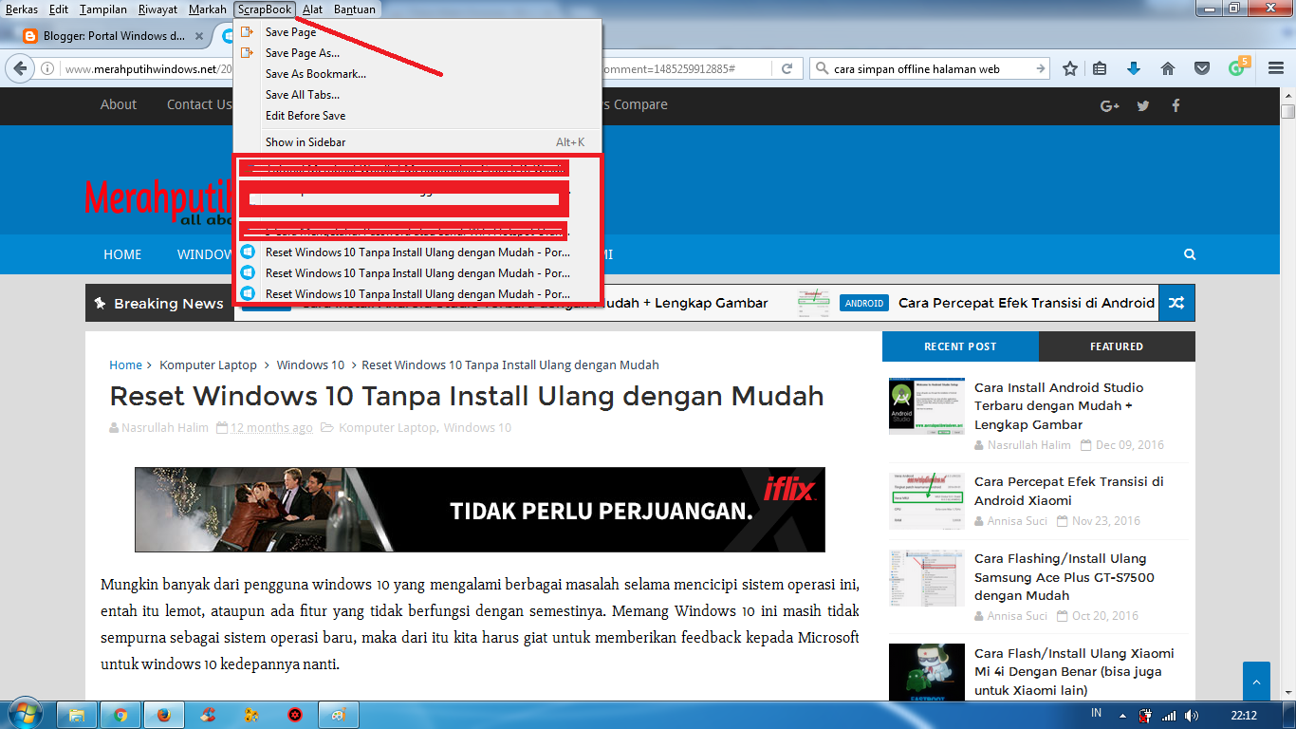
Task: Select Save All Tabs... menu item
Action: point(417,95)
